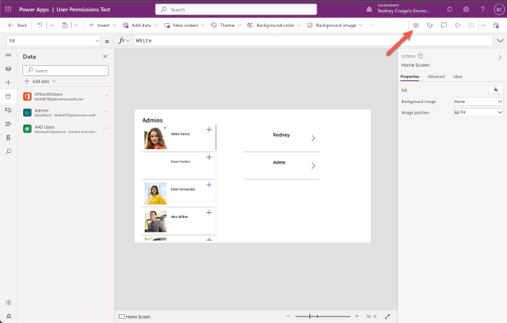
Task: Click the Undo icon
Action: pos(40,25)
